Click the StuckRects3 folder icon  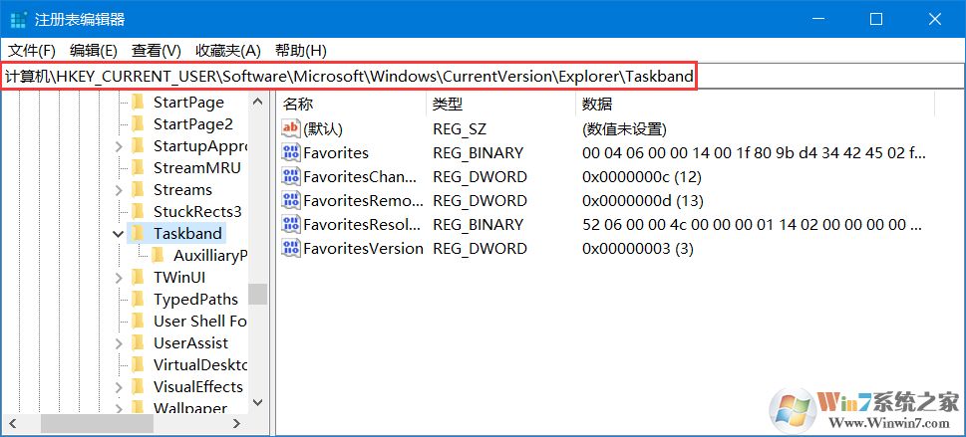138,212
